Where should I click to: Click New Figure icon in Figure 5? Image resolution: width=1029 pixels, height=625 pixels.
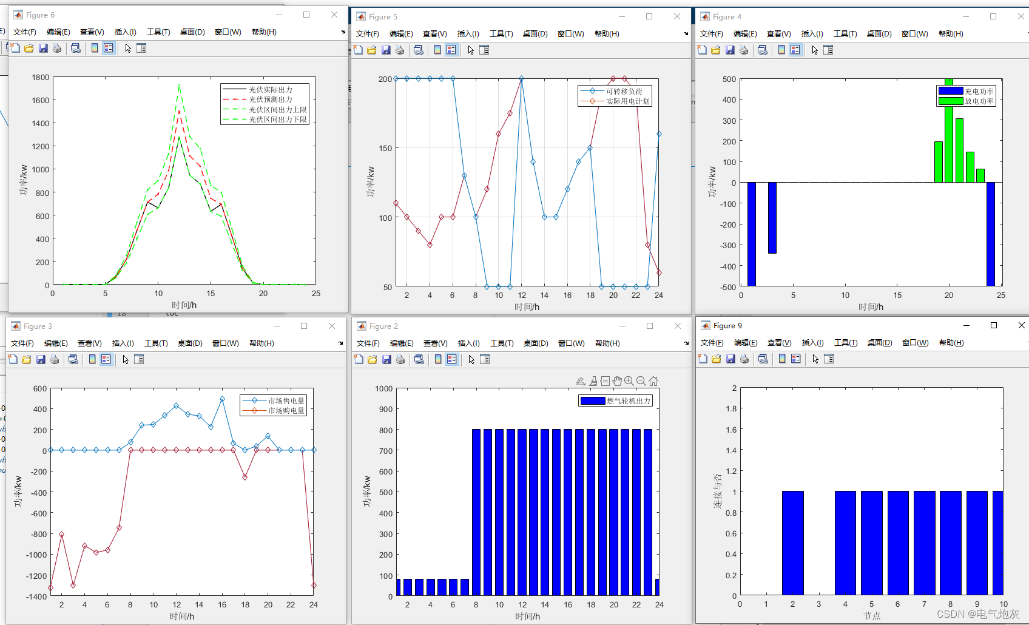pos(358,50)
